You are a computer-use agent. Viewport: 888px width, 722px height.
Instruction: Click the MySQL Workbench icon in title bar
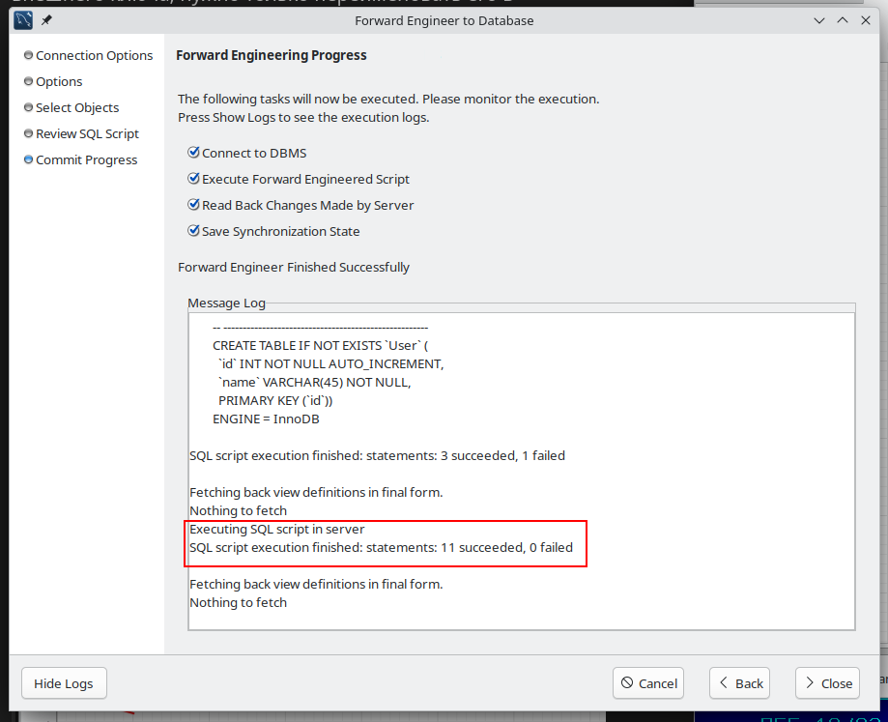[x=23, y=19]
